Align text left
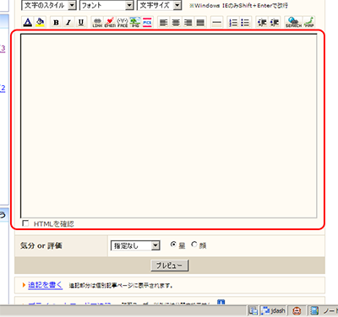The image size is (338, 317). [163, 22]
